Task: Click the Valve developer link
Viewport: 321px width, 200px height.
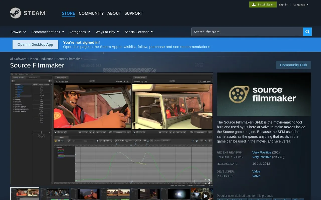Action: click(x=256, y=171)
